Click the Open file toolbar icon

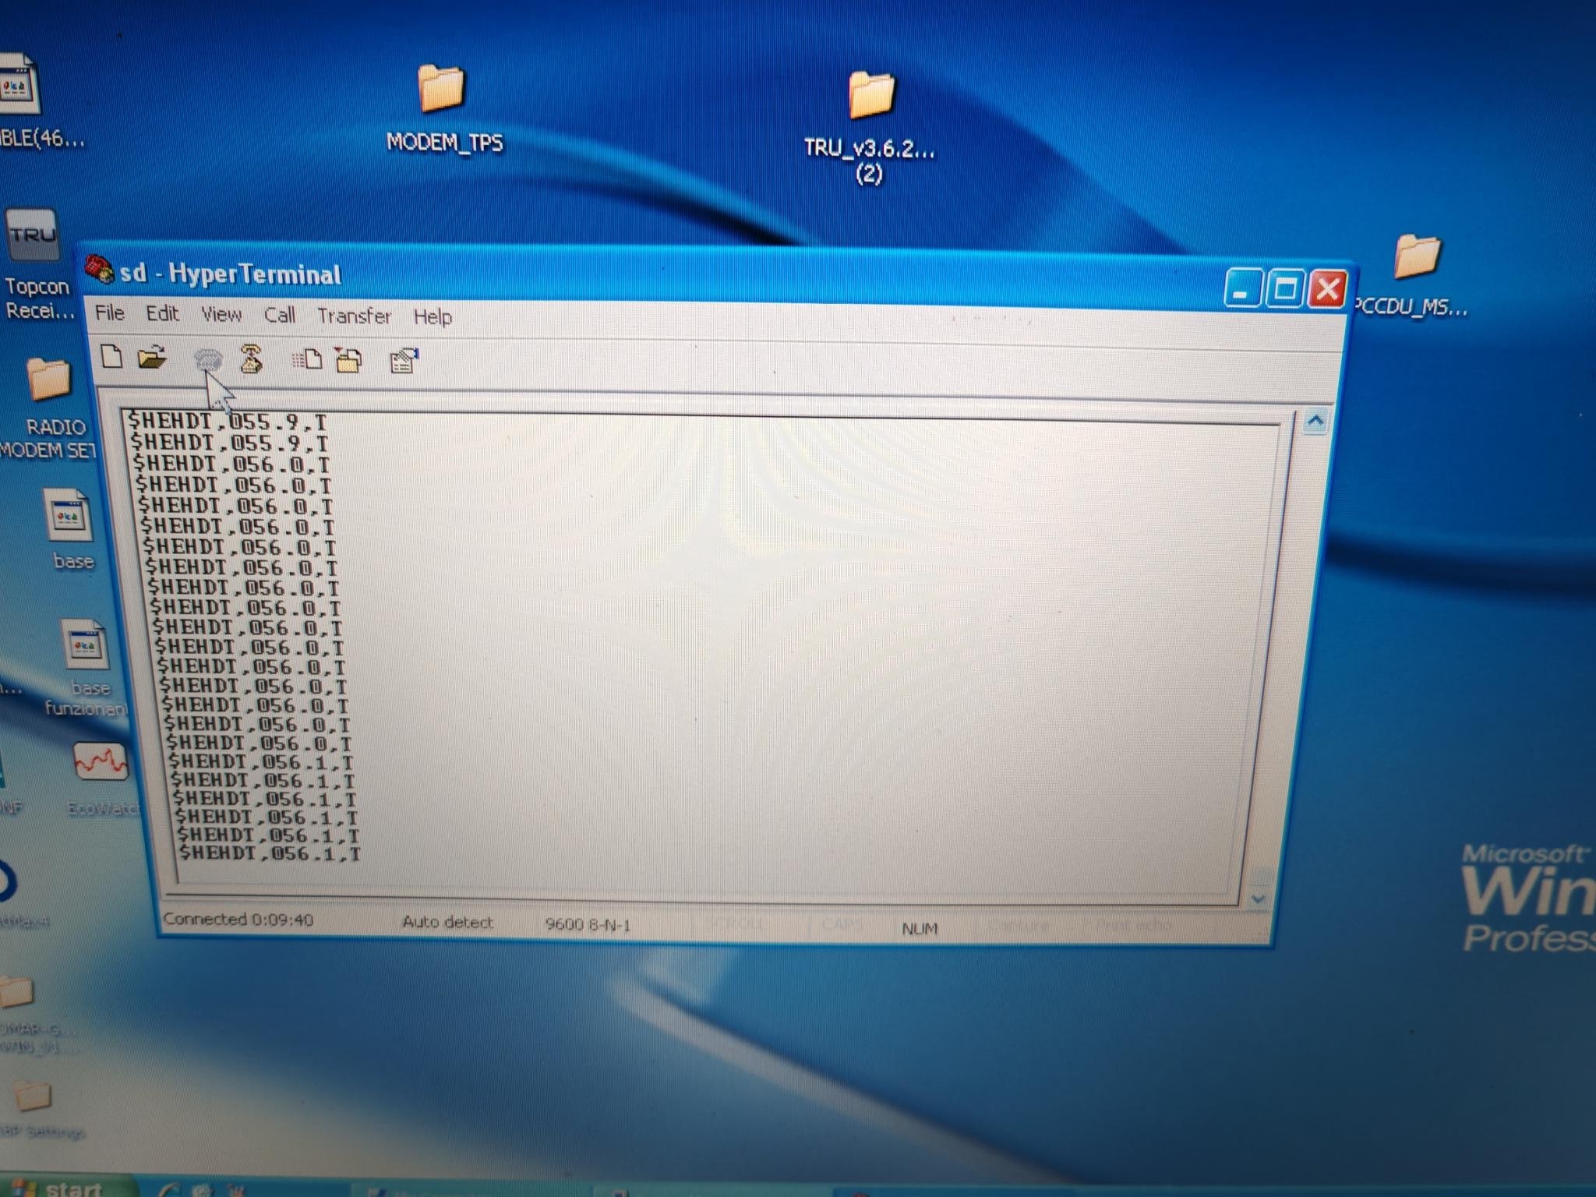coord(152,358)
